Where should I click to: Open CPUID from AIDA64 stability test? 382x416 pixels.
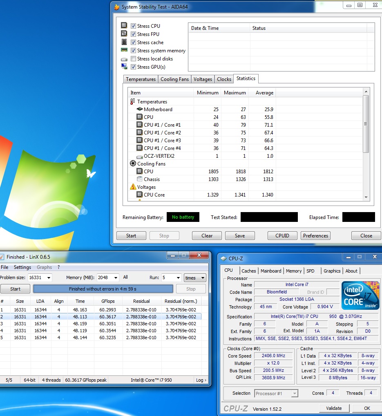282,236
